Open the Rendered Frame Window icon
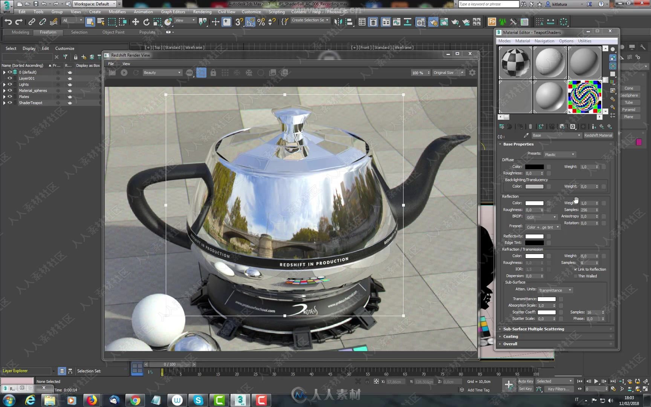 click(444, 22)
